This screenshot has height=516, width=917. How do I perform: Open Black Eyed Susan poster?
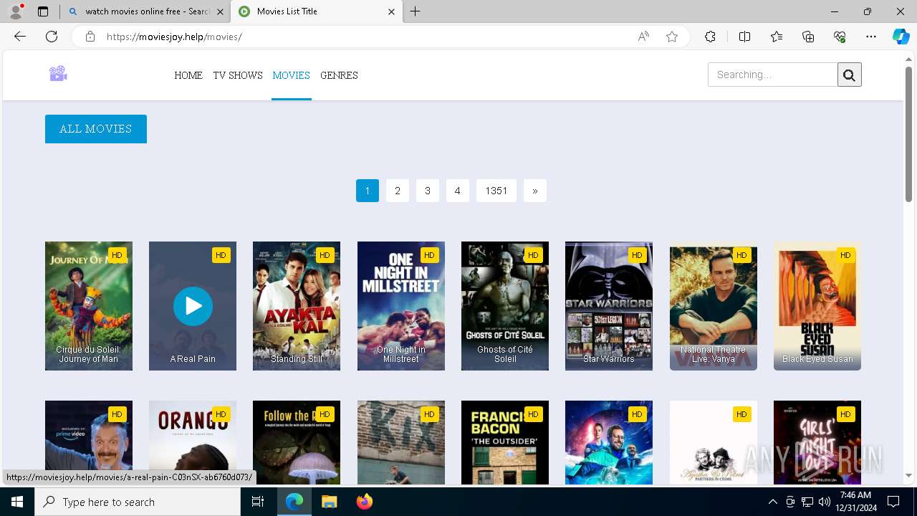click(x=817, y=306)
